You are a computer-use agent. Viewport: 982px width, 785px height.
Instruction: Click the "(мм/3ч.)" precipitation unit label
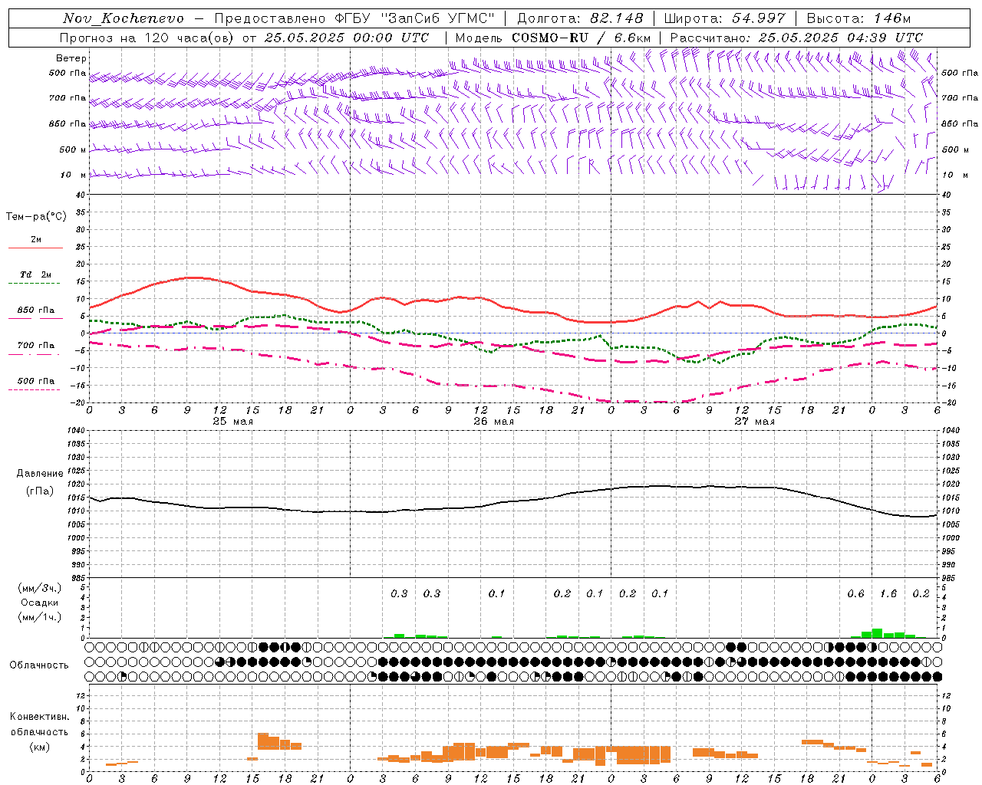pos(40,589)
